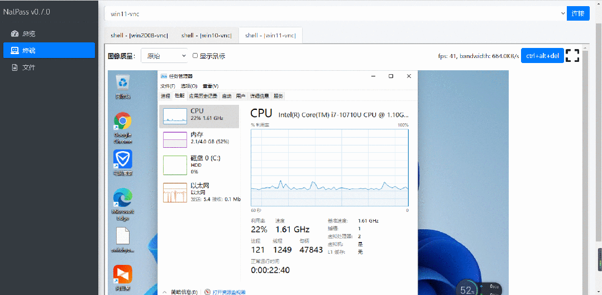Click the 打开资源监视器 link
Viewport: 602px width, 295px height.
click(x=228, y=292)
